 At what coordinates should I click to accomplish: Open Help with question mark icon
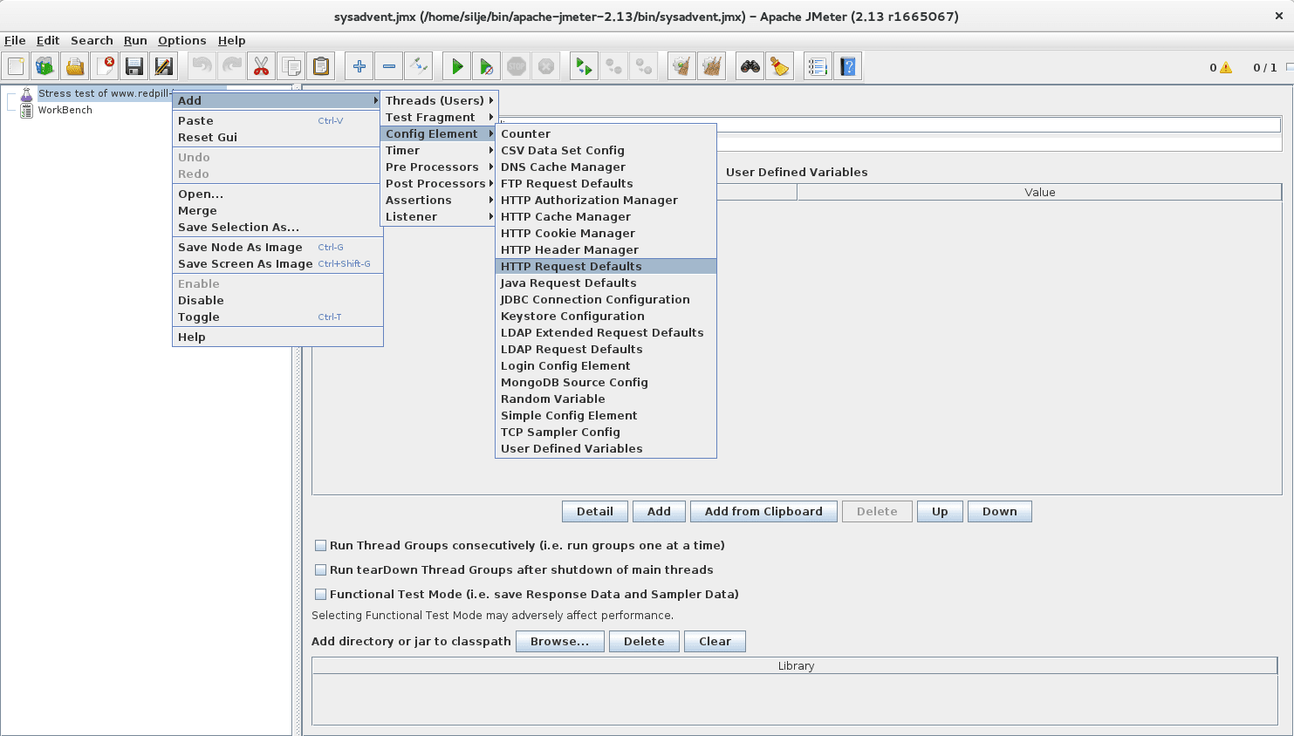(848, 66)
